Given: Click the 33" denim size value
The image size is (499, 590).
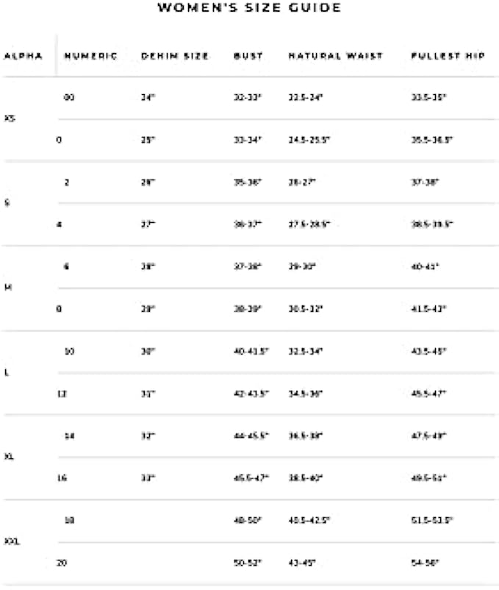Looking at the screenshot, I should coord(148,478).
